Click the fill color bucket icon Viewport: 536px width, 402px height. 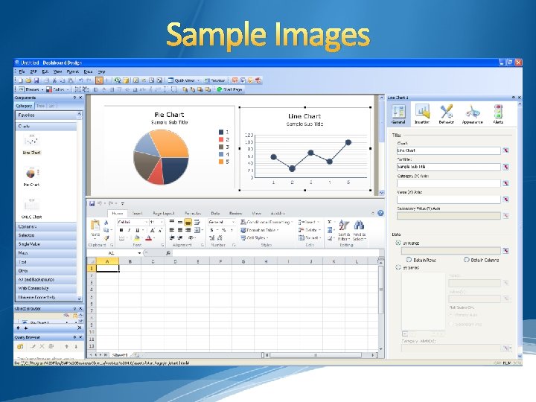click(x=137, y=238)
